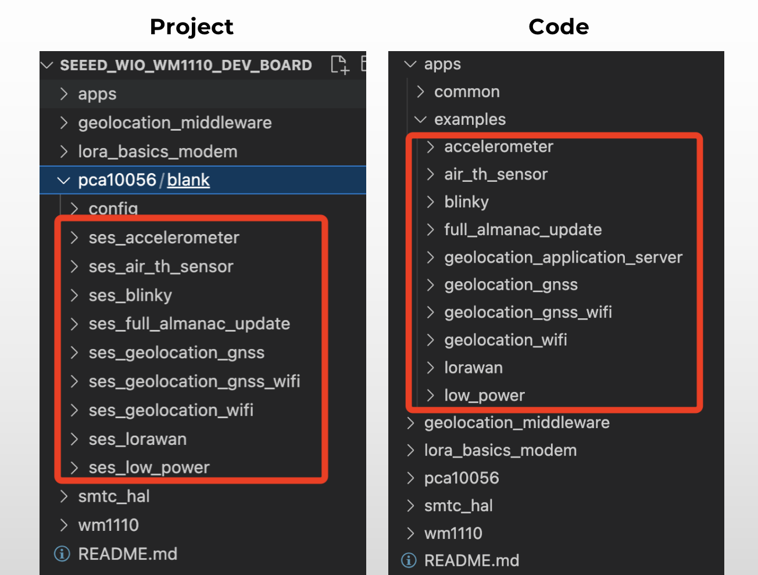Select blinky folder in Code panel

point(466,202)
